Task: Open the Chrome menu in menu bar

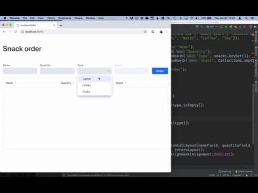Action: point(15,18)
